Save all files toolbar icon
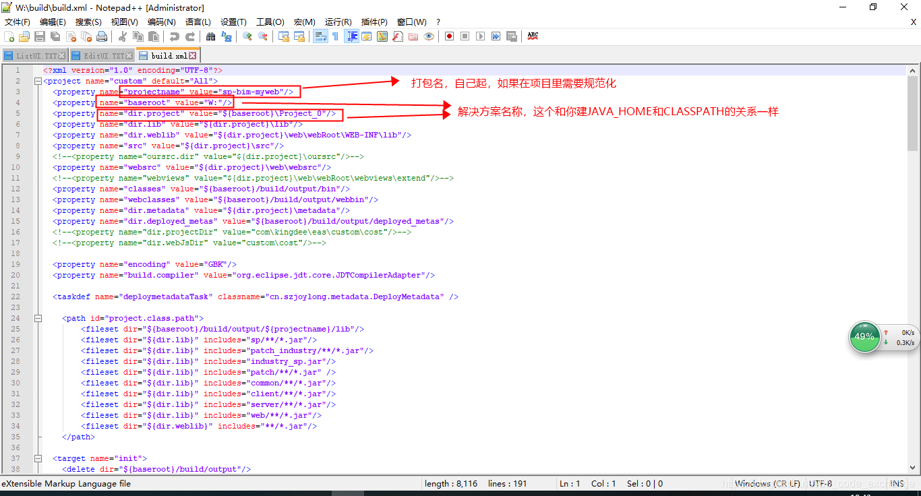Image resolution: width=921 pixels, height=496 pixels. pyautogui.click(x=55, y=36)
